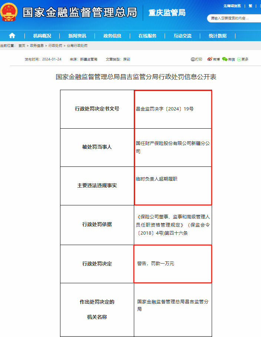This screenshot has height=337, width=261.
Task: Click the 重庆监管局 header title
Action: click(167, 13)
